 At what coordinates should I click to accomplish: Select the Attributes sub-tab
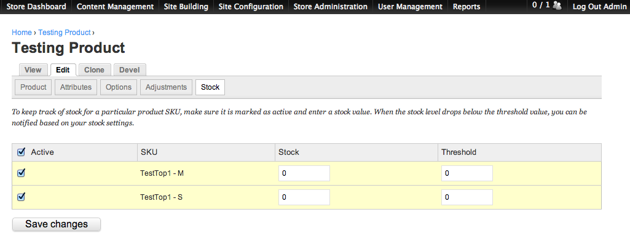[x=76, y=87]
